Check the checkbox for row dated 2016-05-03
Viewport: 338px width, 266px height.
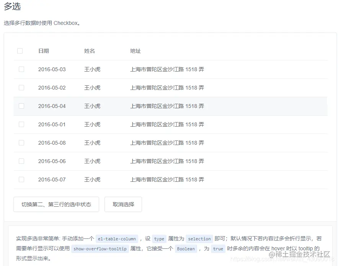pyautogui.click(x=21, y=69)
